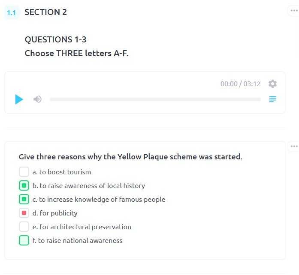
Task: Uncheck option b. raise awareness of local history
Action: [24, 186]
